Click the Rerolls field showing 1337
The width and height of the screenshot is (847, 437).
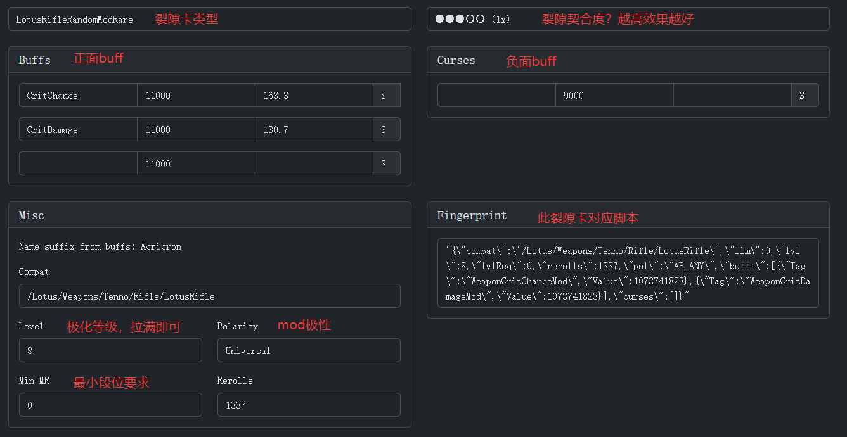point(308,405)
